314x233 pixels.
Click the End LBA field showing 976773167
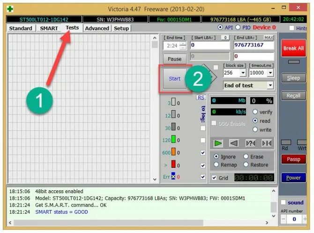coord(254,45)
